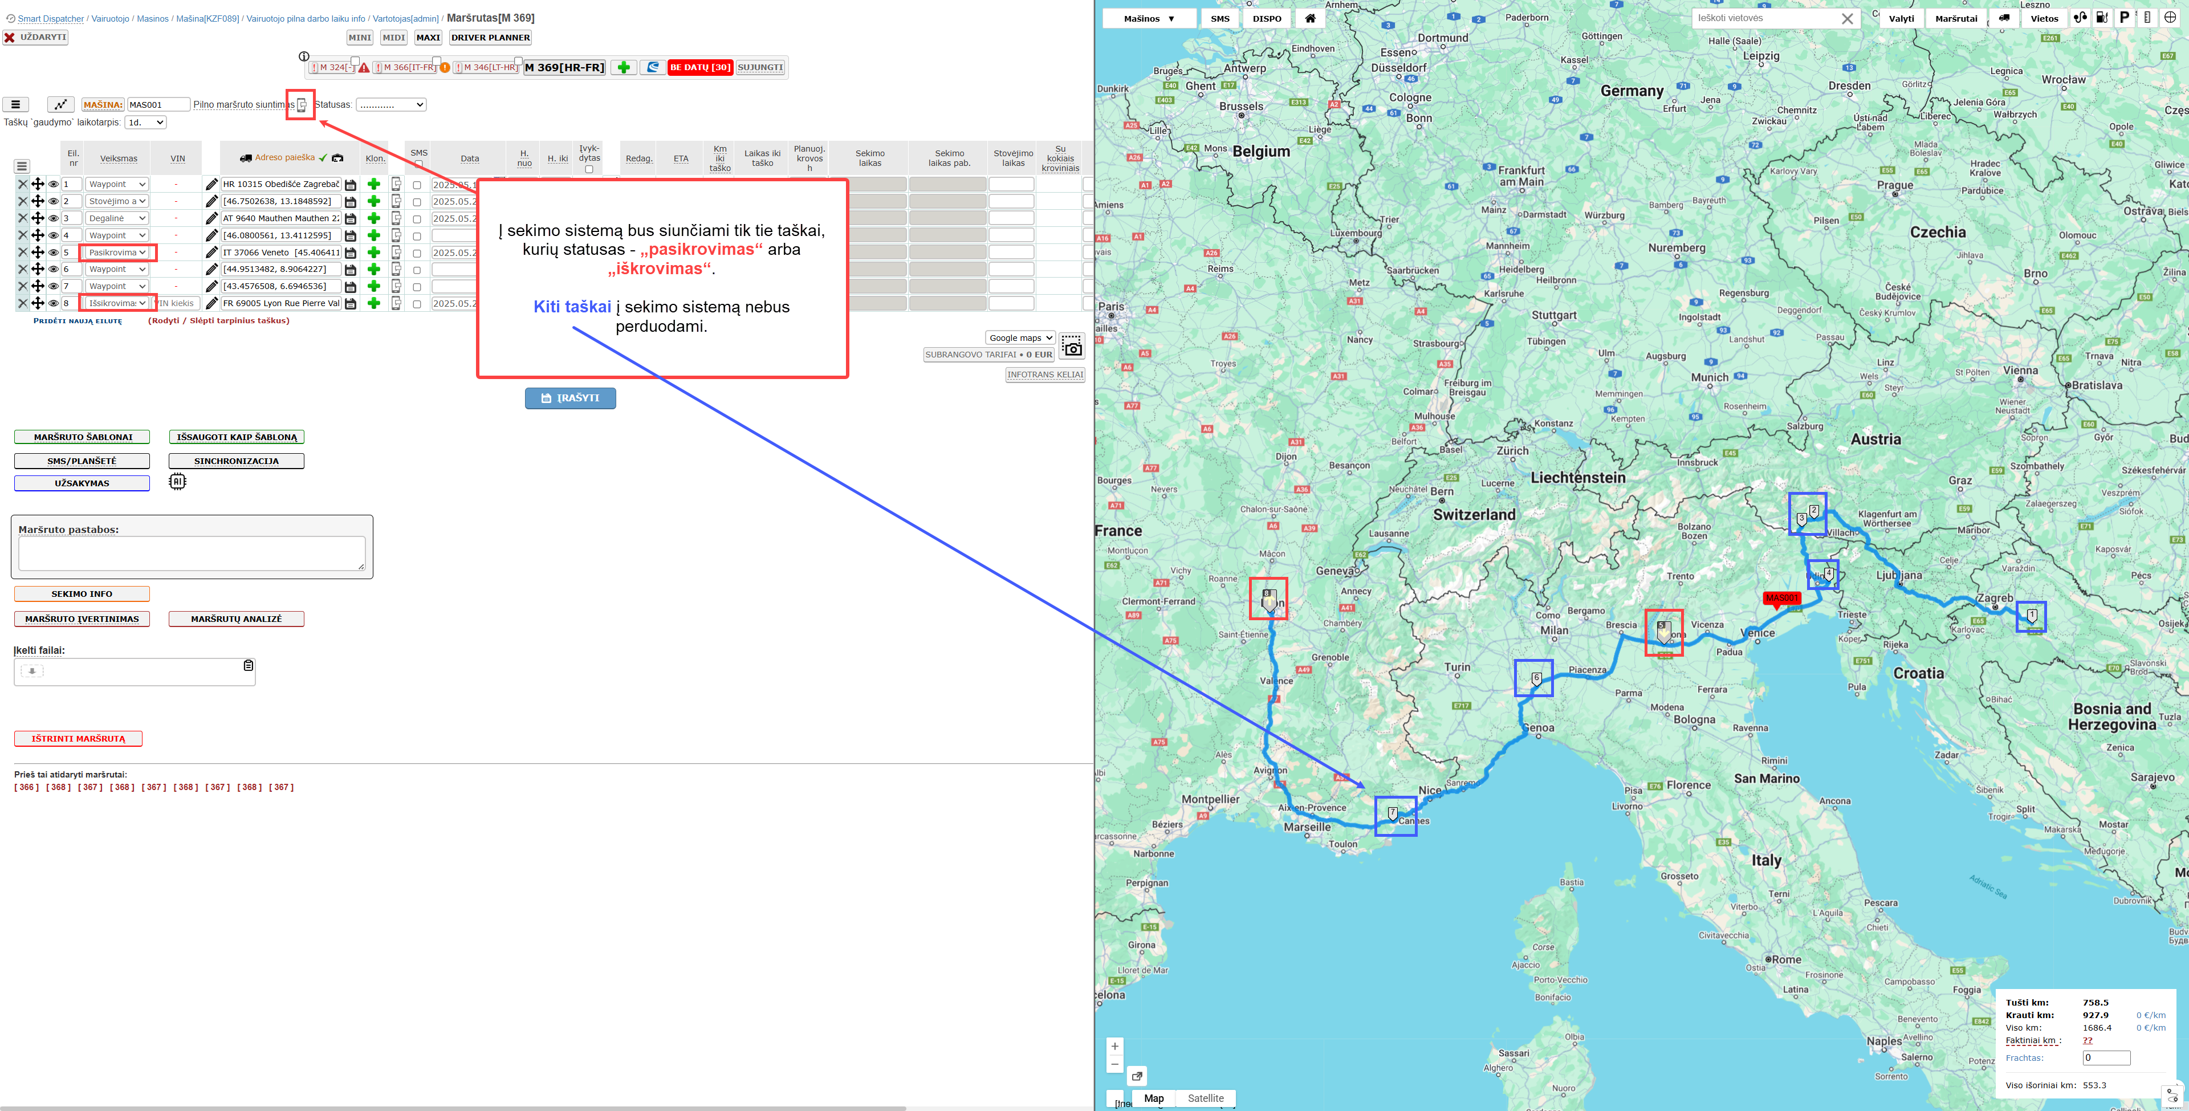Click the Pridėti naują eilutę link
2189x1111 pixels.
click(78, 322)
